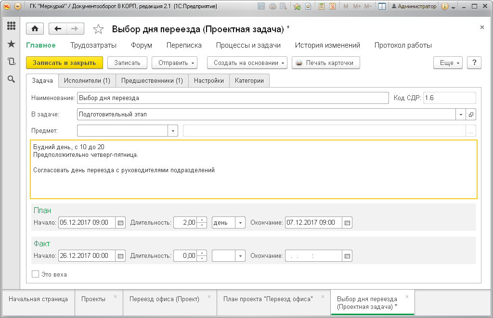The height and width of the screenshot is (318, 493).
Task: Add the page to favorites from the title bar
Action: click(x=297, y=6)
